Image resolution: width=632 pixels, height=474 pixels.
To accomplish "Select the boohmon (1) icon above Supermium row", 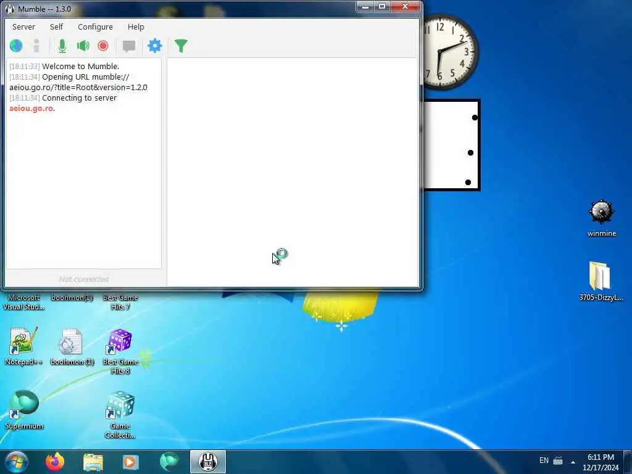I will [x=72, y=347].
